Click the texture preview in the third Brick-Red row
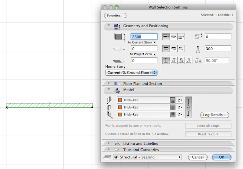 (173, 114)
